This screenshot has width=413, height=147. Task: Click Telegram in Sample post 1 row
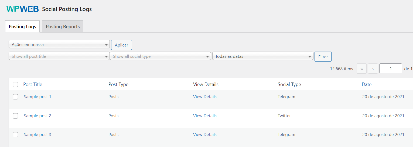286,97
